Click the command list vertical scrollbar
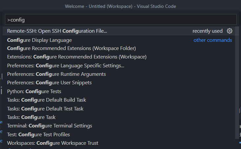This screenshot has width=241, height=149. point(237,83)
